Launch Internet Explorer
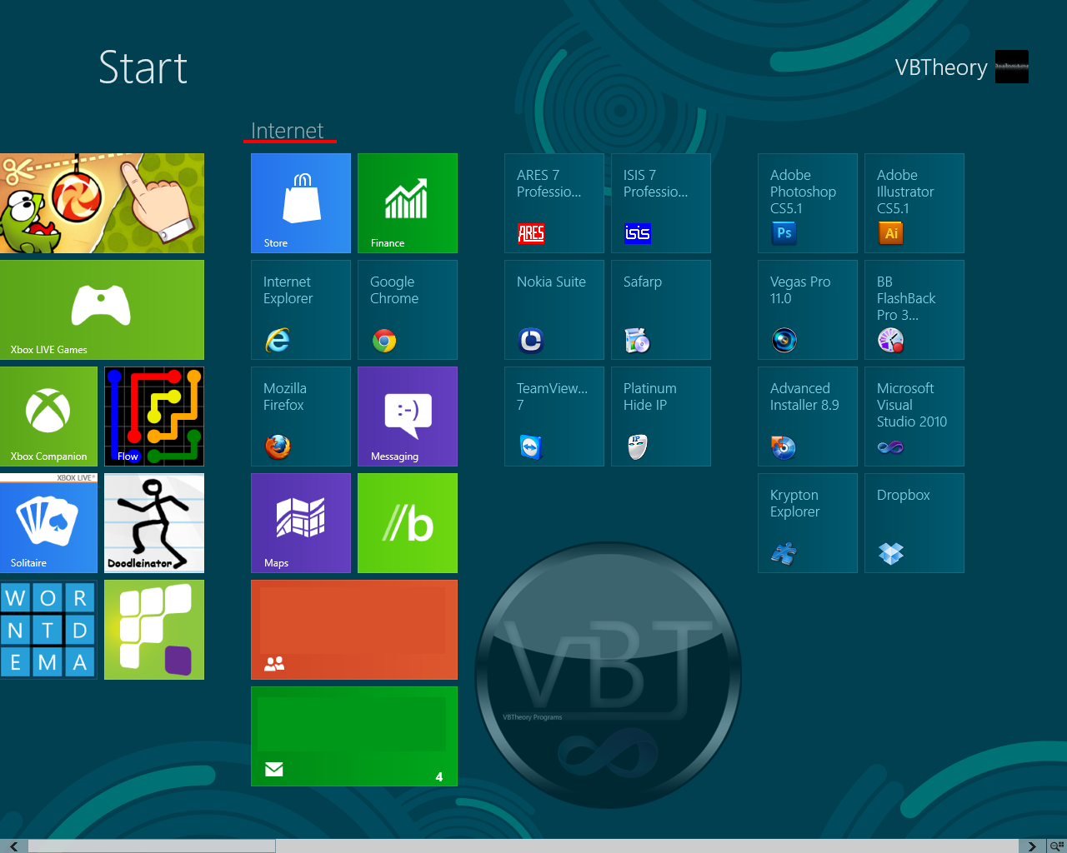 point(301,310)
